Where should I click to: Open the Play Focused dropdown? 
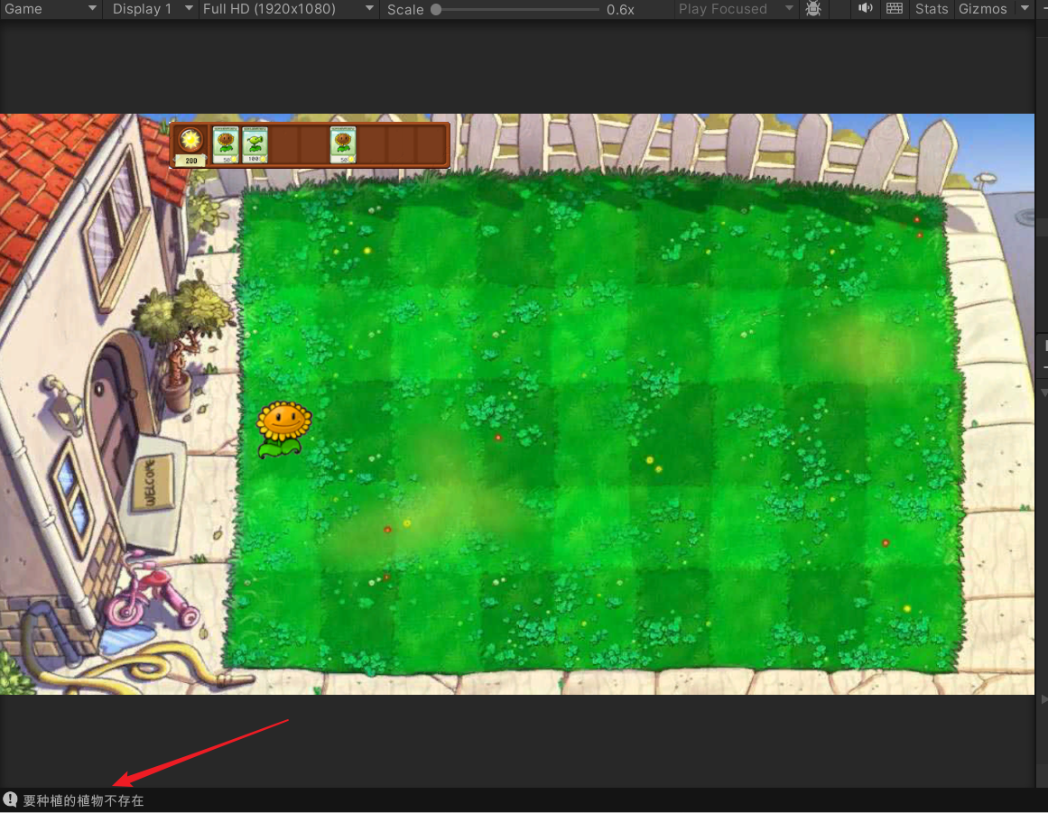click(735, 9)
